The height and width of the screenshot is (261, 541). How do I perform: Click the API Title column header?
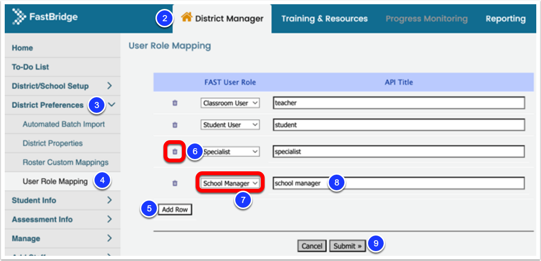(399, 83)
